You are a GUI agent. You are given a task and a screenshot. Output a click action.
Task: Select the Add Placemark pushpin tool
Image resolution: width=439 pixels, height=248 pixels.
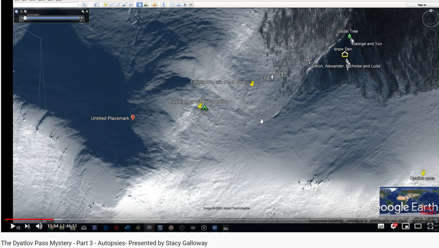(x=105, y=5)
